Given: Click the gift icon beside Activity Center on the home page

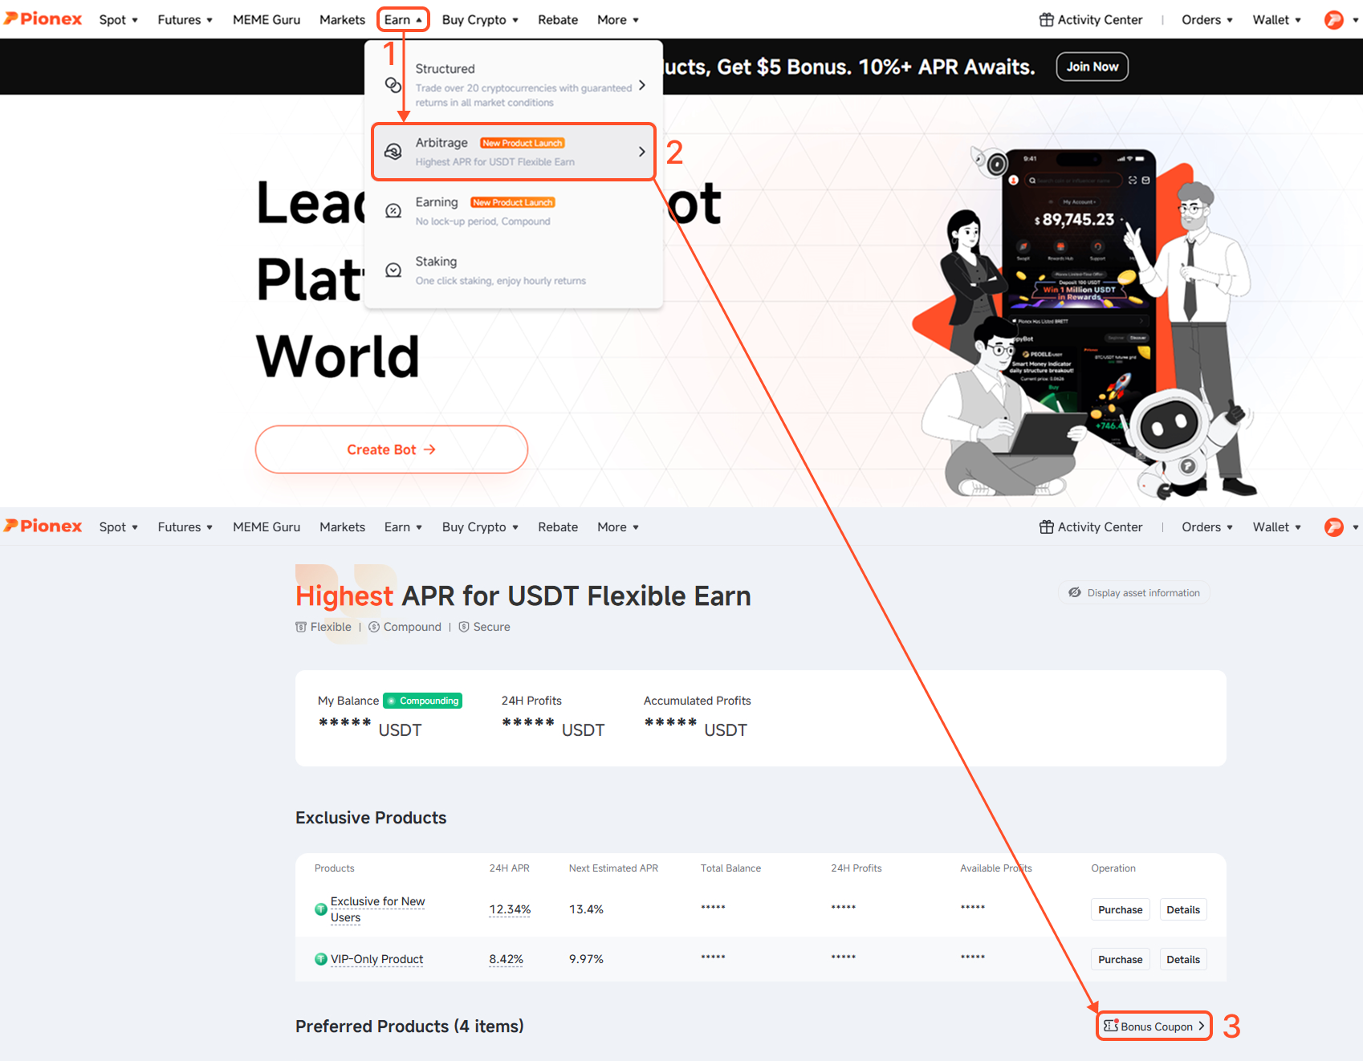Looking at the screenshot, I should click(1047, 19).
